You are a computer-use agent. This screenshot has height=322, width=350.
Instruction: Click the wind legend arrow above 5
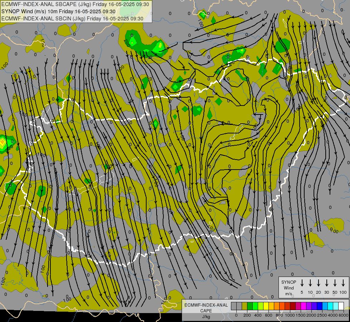click(302, 283)
